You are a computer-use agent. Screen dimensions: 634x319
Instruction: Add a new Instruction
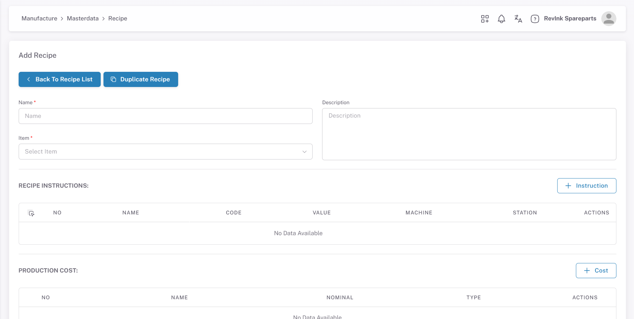(586, 186)
